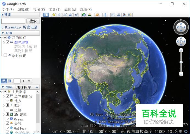
Task: Click the Email envelope toolbar icon
Action: 113,15
